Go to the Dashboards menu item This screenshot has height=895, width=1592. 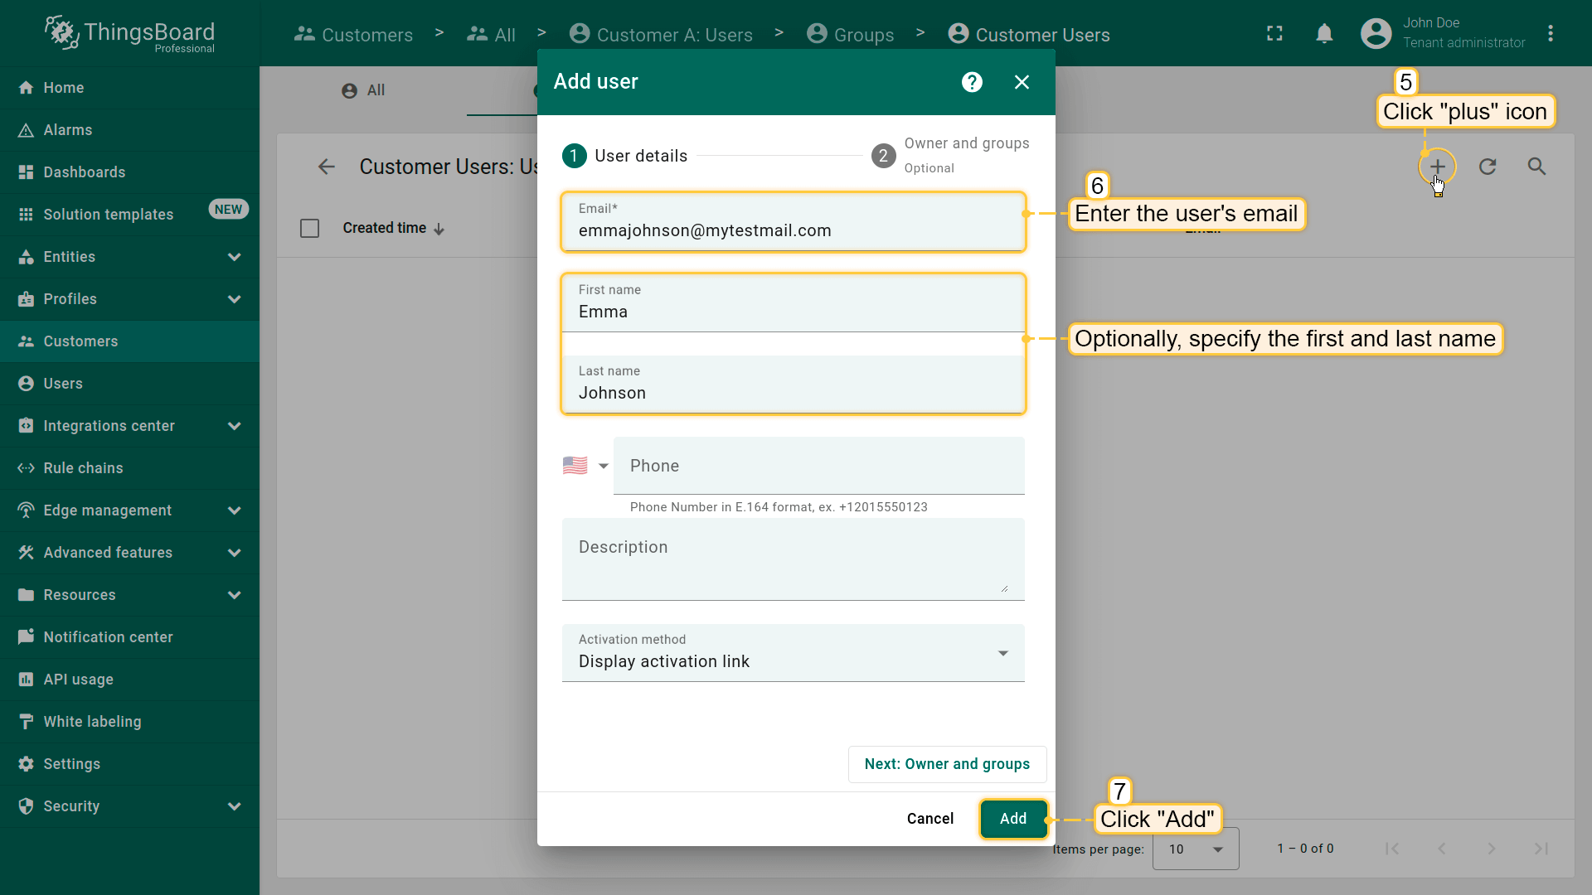click(84, 172)
